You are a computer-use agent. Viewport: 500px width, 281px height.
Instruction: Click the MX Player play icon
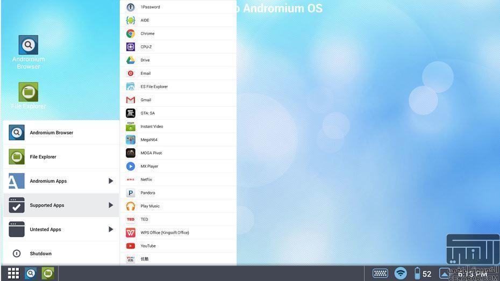[x=131, y=167]
